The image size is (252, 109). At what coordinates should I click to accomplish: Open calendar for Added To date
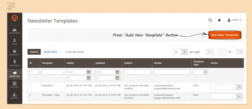coord(89,78)
